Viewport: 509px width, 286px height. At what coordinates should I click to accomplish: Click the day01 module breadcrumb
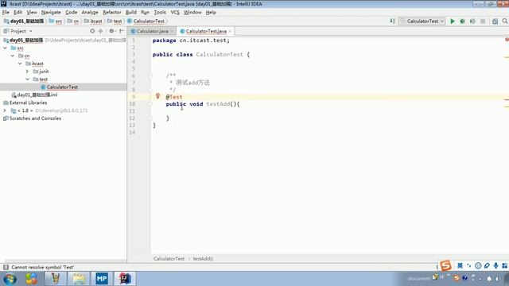click(24, 21)
